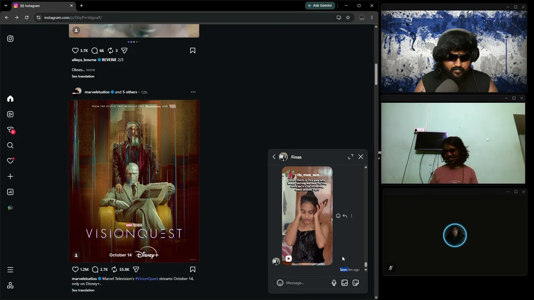The width and height of the screenshot is (534, 300).
Task: Click the chat scrollbar thumb
Action: 366,264
